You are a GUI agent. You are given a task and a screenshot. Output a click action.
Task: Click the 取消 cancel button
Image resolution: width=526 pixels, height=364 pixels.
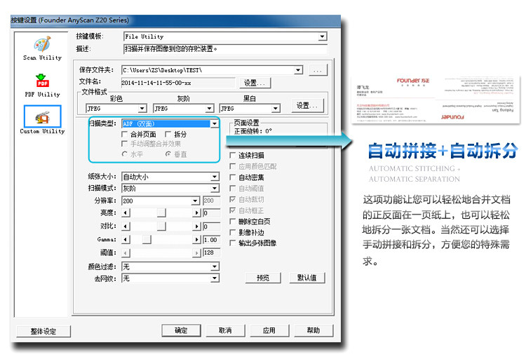[x=225, y=330]
